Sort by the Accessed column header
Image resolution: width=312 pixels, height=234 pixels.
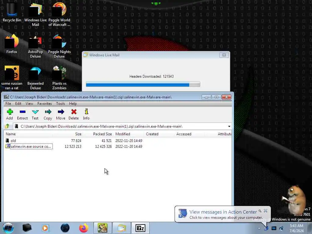190,134
